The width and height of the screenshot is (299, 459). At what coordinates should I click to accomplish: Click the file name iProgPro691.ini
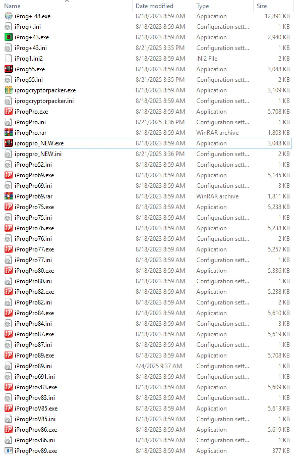[35, 377]
